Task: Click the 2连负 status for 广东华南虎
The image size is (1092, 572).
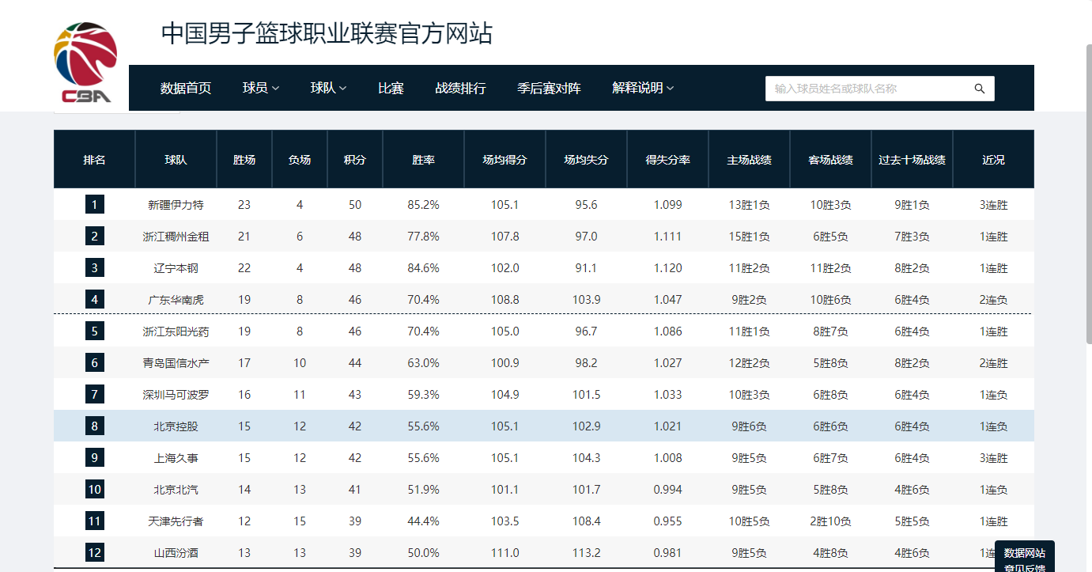Action: click(993, 300)
